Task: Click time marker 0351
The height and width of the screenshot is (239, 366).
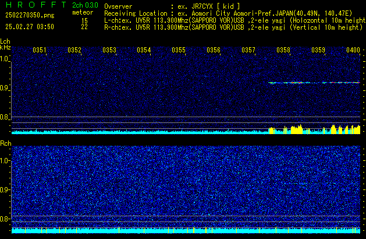Action: (40, 50)
